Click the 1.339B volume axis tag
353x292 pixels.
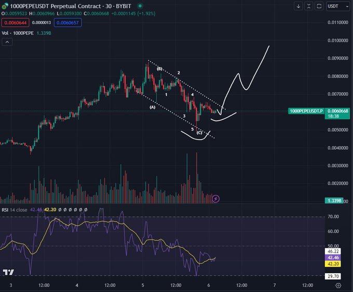(x=334, y=200)
